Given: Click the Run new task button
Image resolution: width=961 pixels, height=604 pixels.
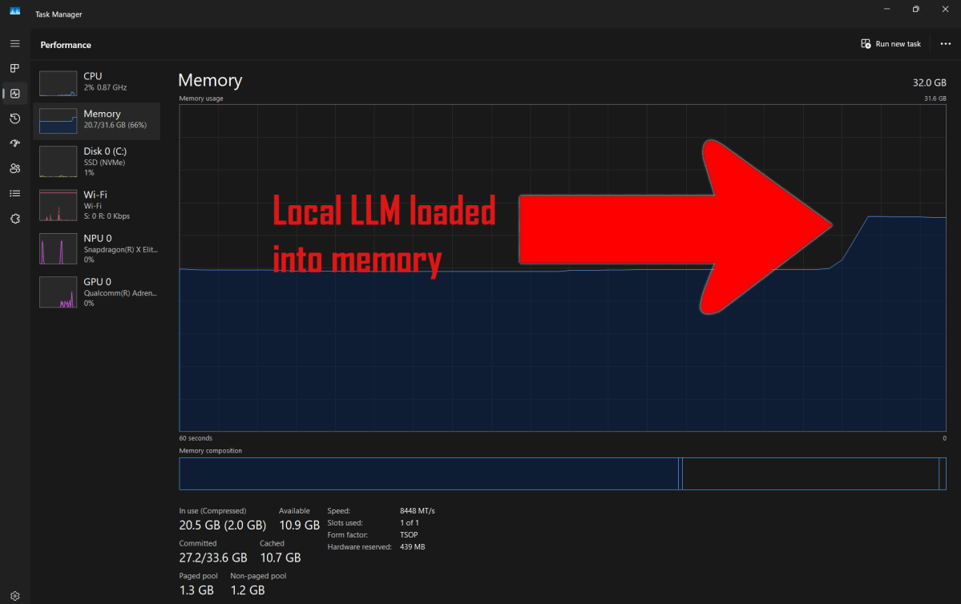Looking at the screenshot, I should tap(890, 44).
